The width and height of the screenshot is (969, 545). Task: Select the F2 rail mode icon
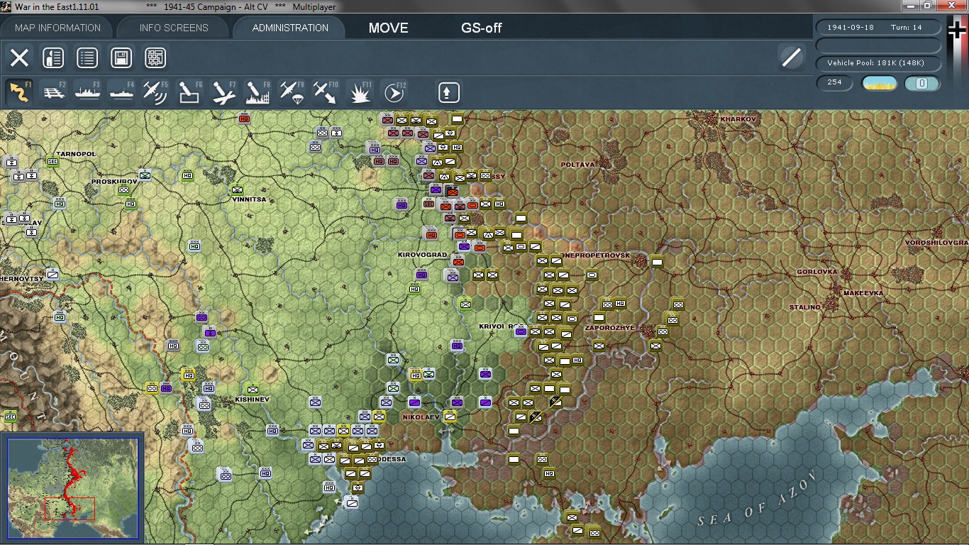(54, 92)
